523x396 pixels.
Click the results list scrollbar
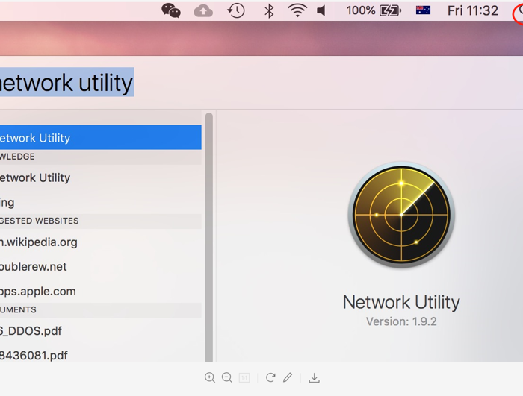(x=209, y=237)
